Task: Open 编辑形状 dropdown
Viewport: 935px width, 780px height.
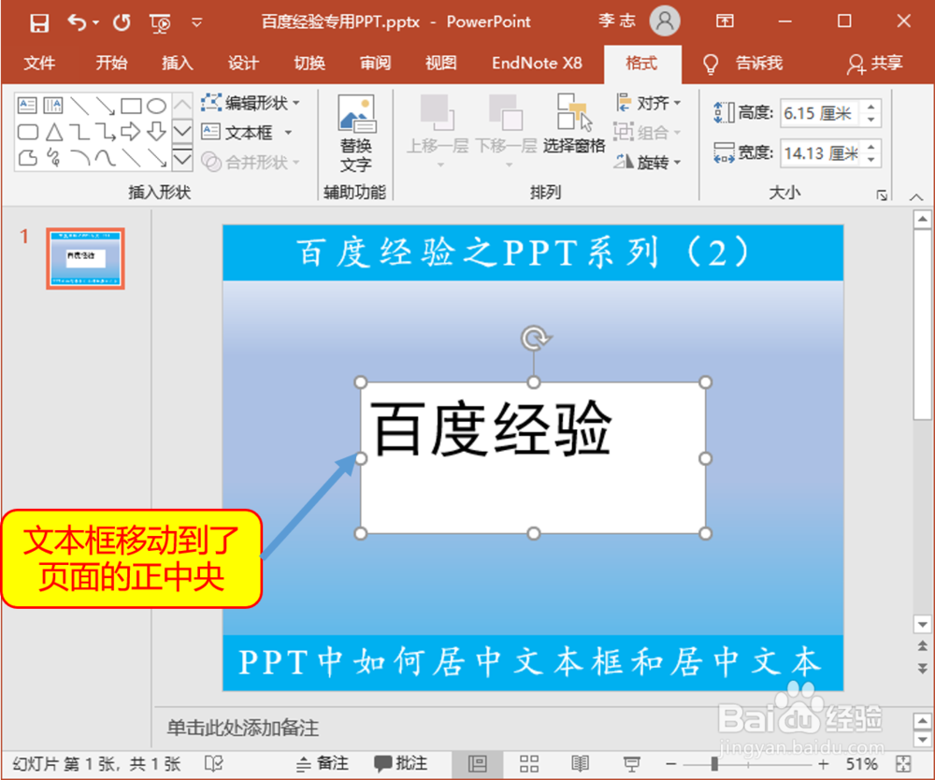Action: pyautogui.click(x=251, y=103)
